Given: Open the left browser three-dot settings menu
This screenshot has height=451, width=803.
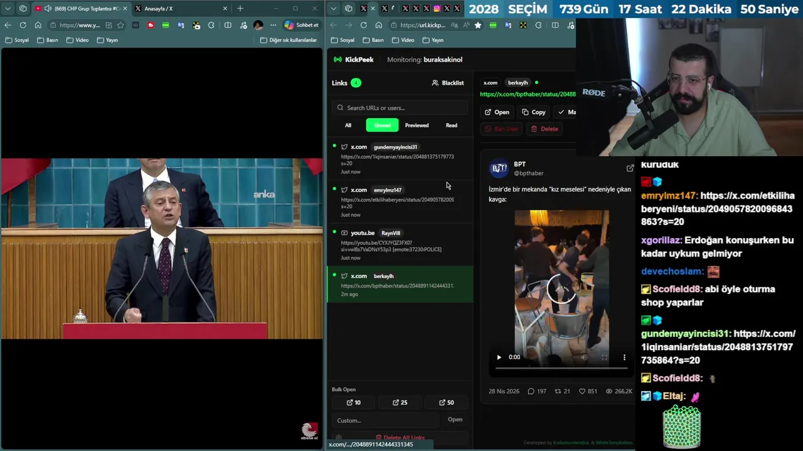Looking at the screenshot, I should (273, 25).
